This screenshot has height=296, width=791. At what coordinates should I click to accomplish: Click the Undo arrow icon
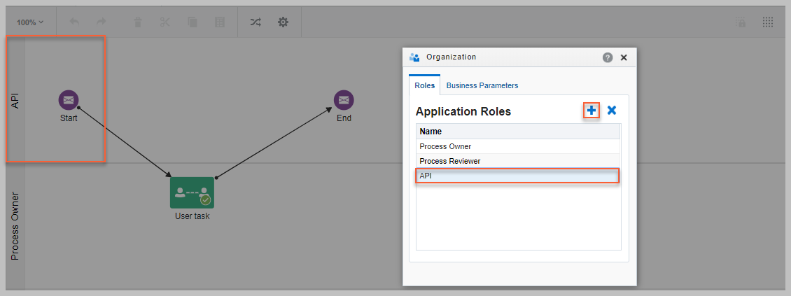pos(74,22)
